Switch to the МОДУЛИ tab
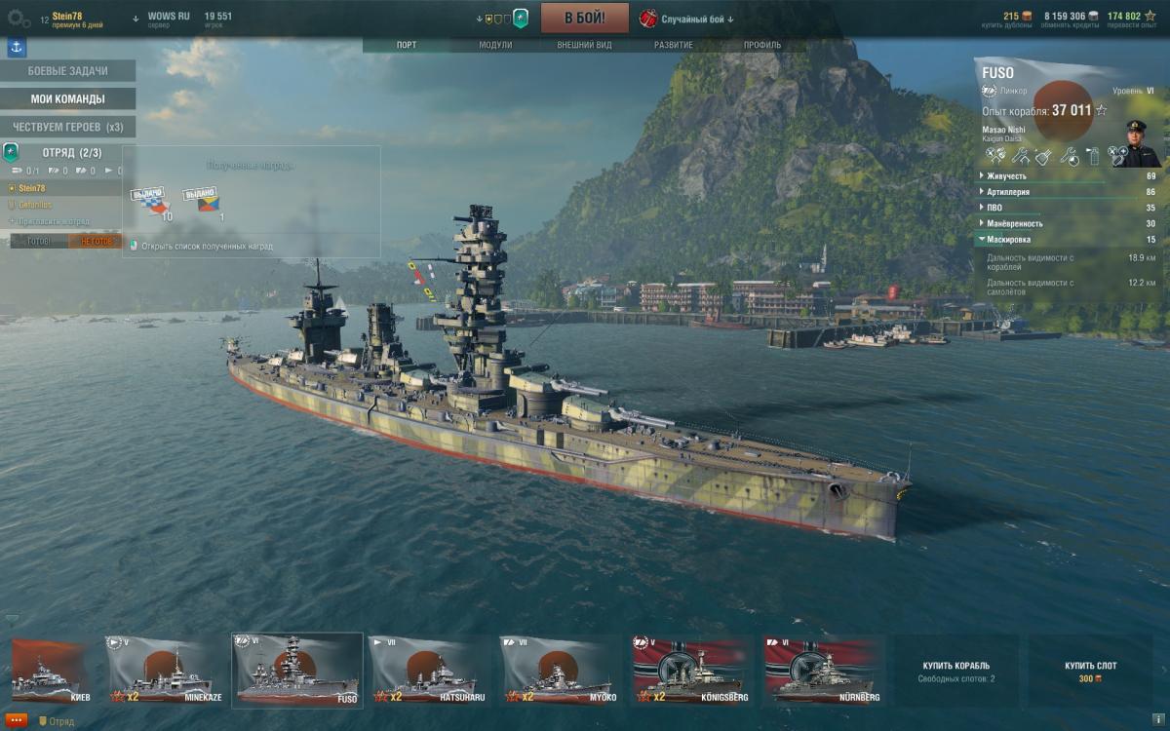 tap(495, 45)
